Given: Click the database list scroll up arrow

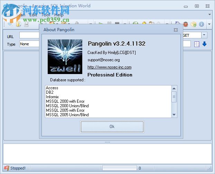Looking at the screenshot, I should coord(174,88).
